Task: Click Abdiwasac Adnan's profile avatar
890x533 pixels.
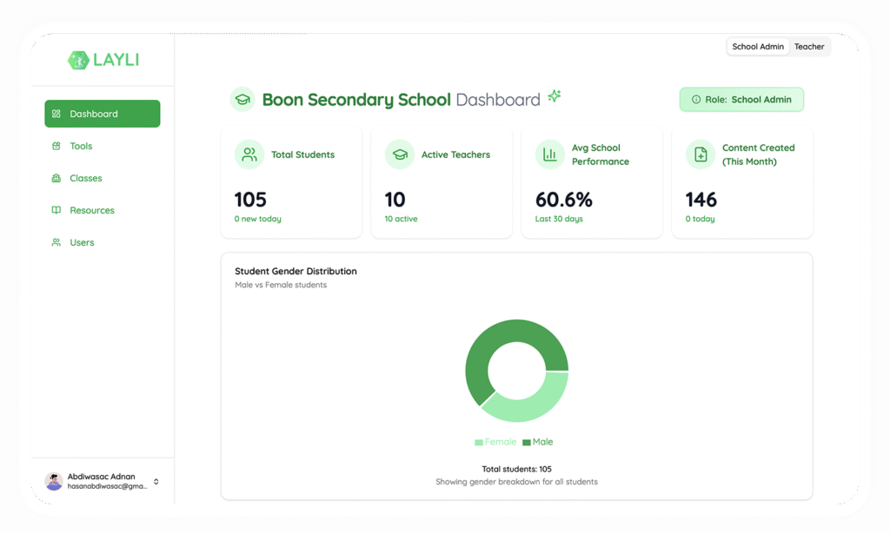Action: tap(54, 482)
